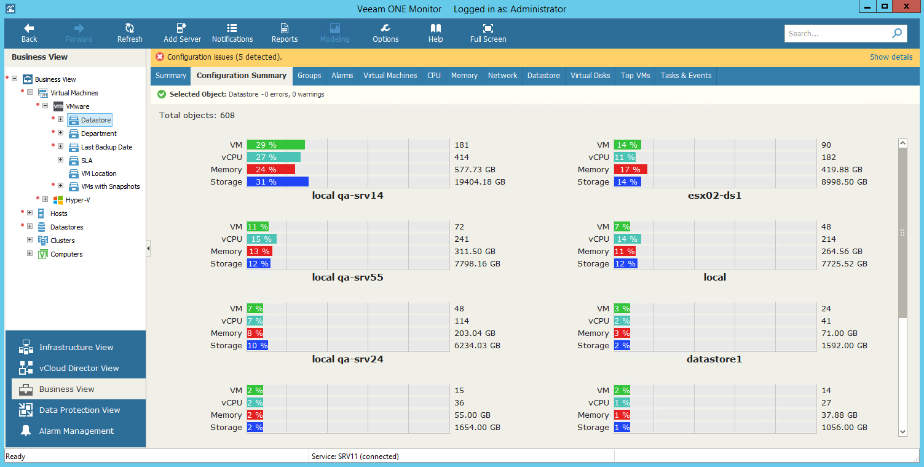Click the Back toolbar icon
Screen dimensions: 924x467
29,28
